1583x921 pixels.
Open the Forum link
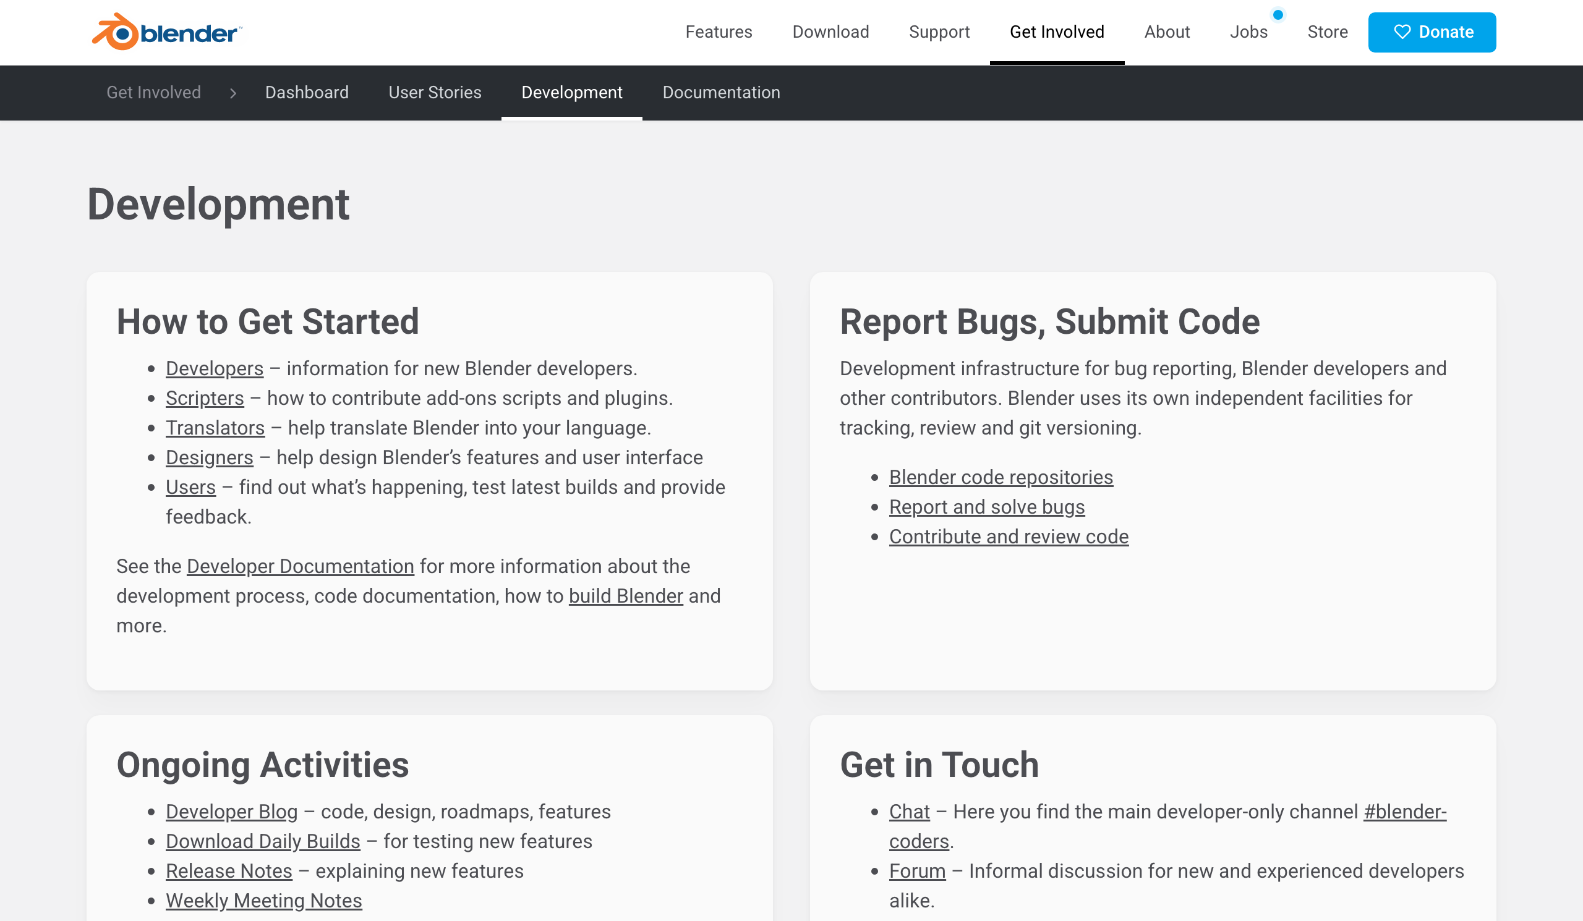tap(917, 871)
